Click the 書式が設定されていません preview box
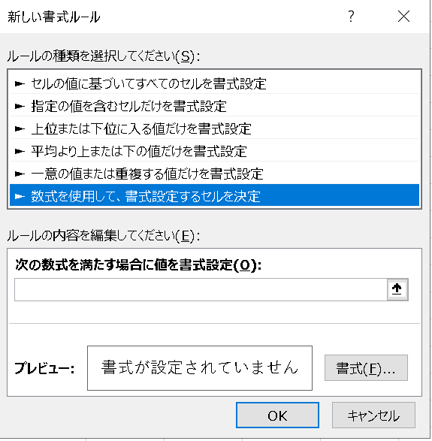This screenshot has width=432, height=441. [200, 368]
